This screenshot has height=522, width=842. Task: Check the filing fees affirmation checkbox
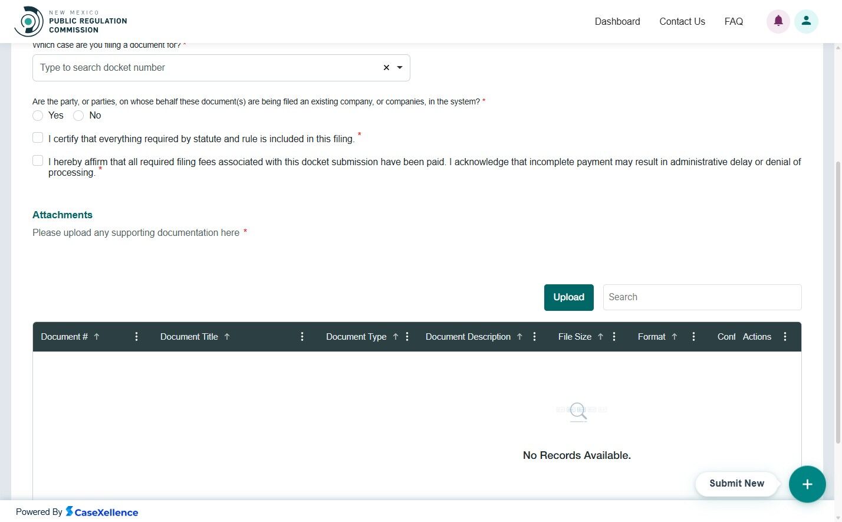(x=38, y=160)
